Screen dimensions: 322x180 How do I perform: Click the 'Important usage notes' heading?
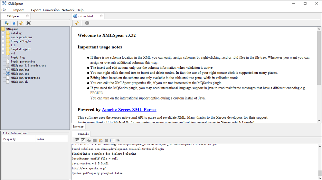coord(100,47)
